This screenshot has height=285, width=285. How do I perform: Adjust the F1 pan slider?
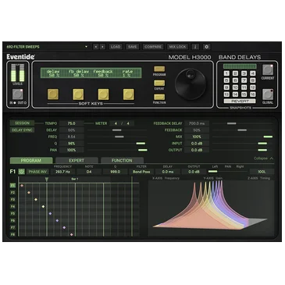click(x=227, y=172)
